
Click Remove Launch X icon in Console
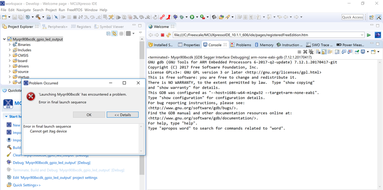pos(305,52)
